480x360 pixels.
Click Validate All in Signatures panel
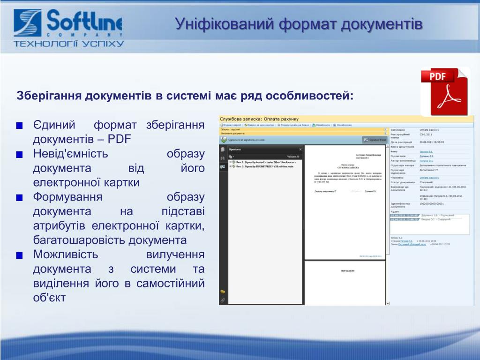pyautogui.click(x=293, y=157)
